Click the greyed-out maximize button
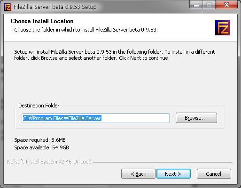Viewport: 241px width, 188px height. coord(209,6)
